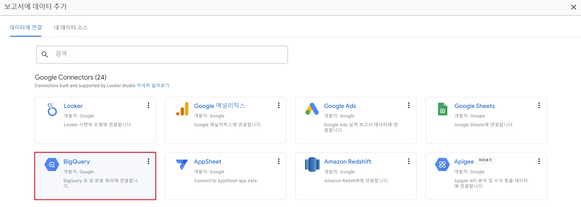Click the Amazon Redshift connector title
This screenshot has width=581, height=207.
[348, 161]
